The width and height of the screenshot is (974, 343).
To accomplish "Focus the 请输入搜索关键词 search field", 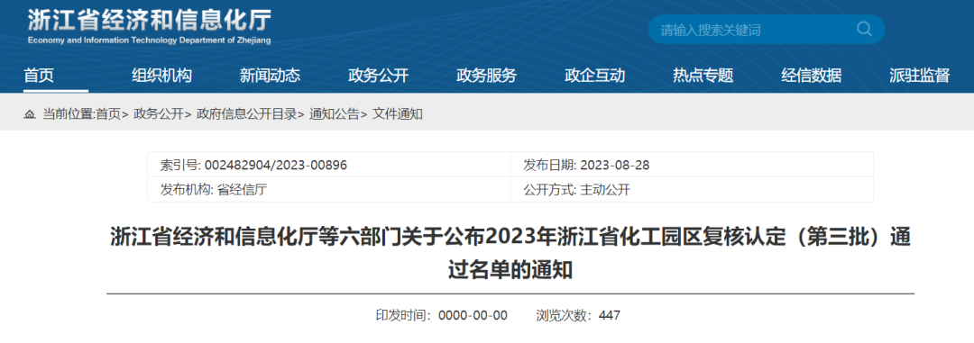I will [767, 29].
